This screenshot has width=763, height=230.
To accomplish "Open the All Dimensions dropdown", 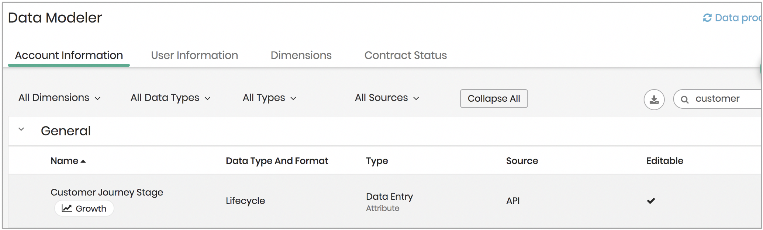I will click(x=59, y=98).
